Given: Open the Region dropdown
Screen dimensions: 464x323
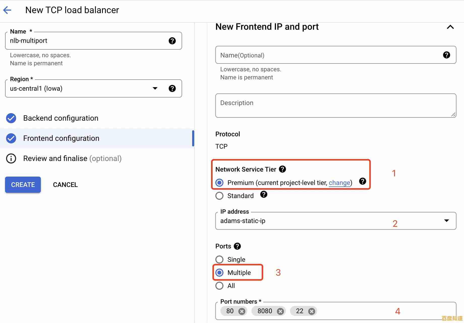Looking at the screenshot, I should (x=155, y=88).
